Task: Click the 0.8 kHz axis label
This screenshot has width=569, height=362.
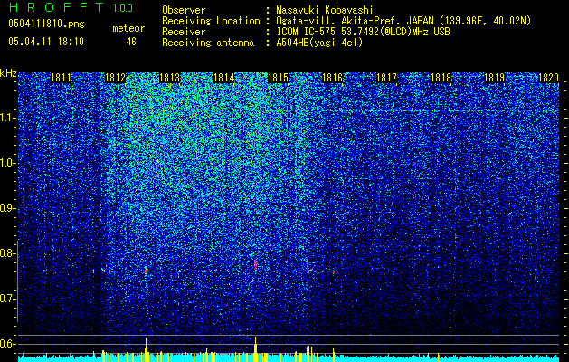Action: point(8,253)
